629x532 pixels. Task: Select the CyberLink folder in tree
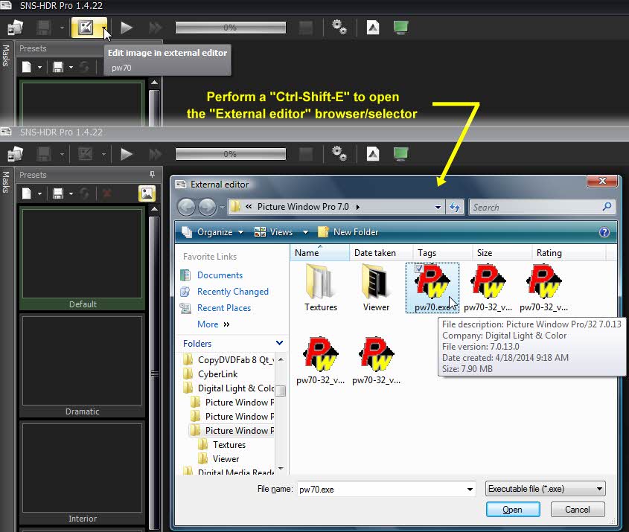click(x=217, y=374)
